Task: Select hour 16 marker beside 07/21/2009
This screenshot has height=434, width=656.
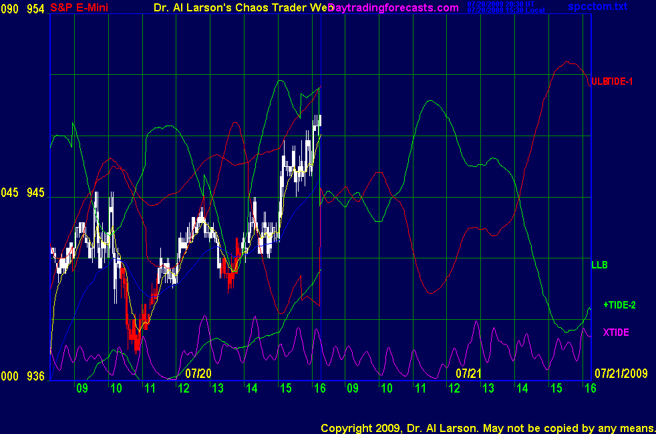Action: coord(589,388)
